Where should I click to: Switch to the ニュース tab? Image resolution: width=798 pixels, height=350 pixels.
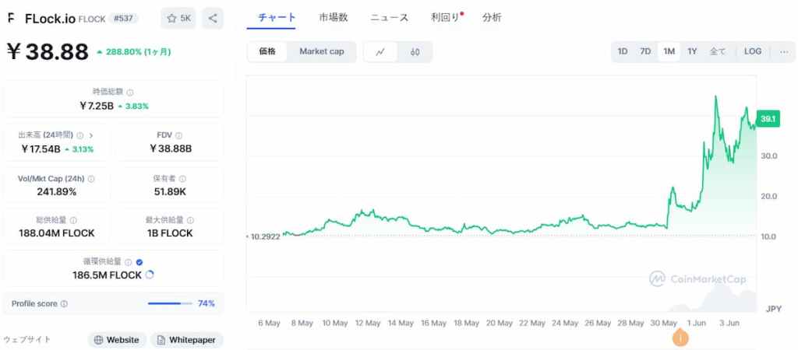click(389, 17)
